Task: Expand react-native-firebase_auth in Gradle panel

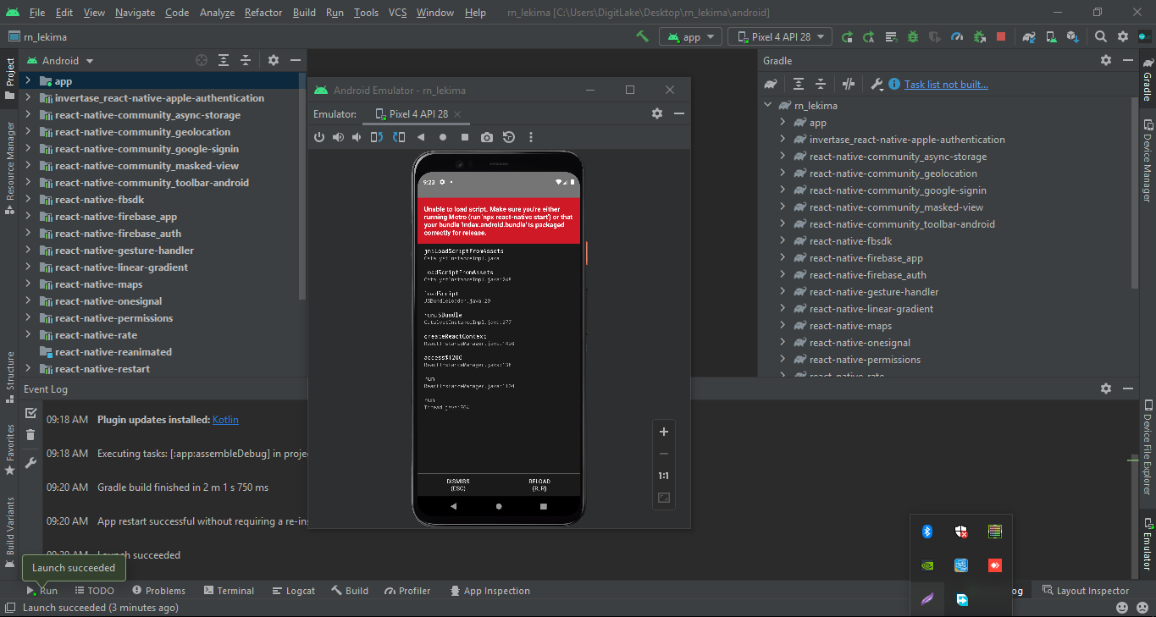Action: click(x=783, y=274)
